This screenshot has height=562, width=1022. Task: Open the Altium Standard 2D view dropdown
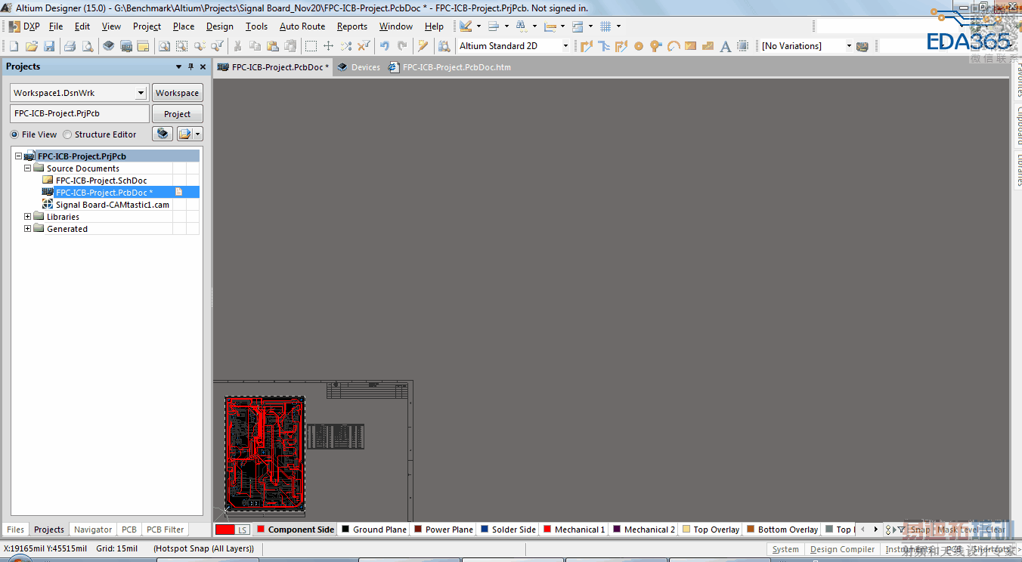tap(565, 46)
